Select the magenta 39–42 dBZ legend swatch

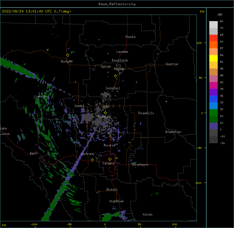[x=213, y=85]
